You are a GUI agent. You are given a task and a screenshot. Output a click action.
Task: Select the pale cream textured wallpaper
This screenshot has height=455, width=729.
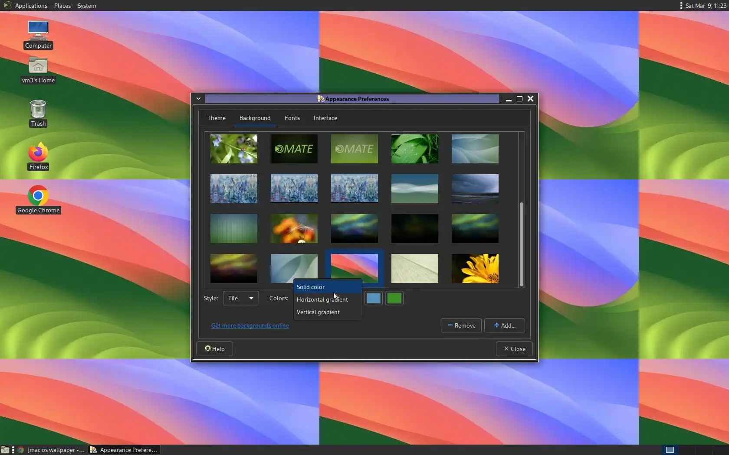coord(415,268)
